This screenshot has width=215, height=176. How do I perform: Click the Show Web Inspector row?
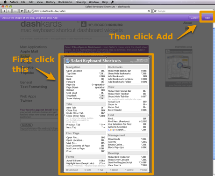(x=128, y=157)
